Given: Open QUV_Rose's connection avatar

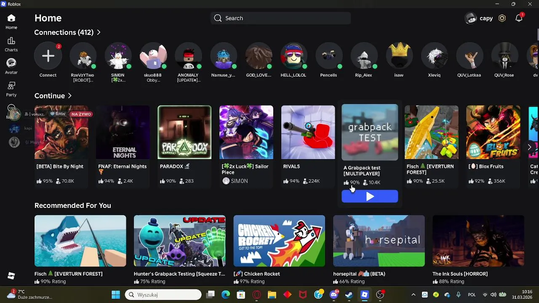Looking at the screenshot, I should (504, 56).
